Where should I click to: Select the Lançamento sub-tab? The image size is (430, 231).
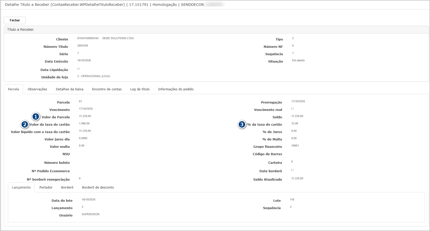pos(21,187)
